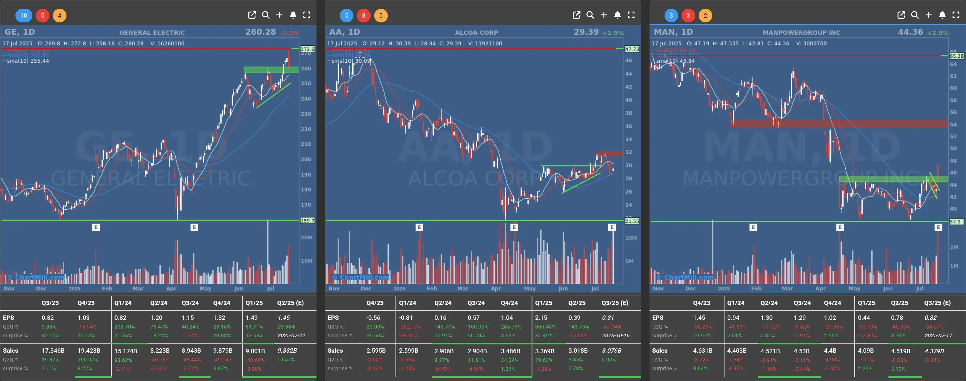
Task: Expand MAN chart to fullscreen
Action: pyautogui.click(x=956, y=15)
